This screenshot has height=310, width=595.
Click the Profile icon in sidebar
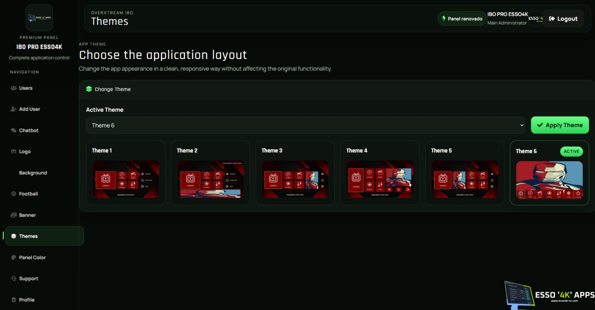[13, 300]
